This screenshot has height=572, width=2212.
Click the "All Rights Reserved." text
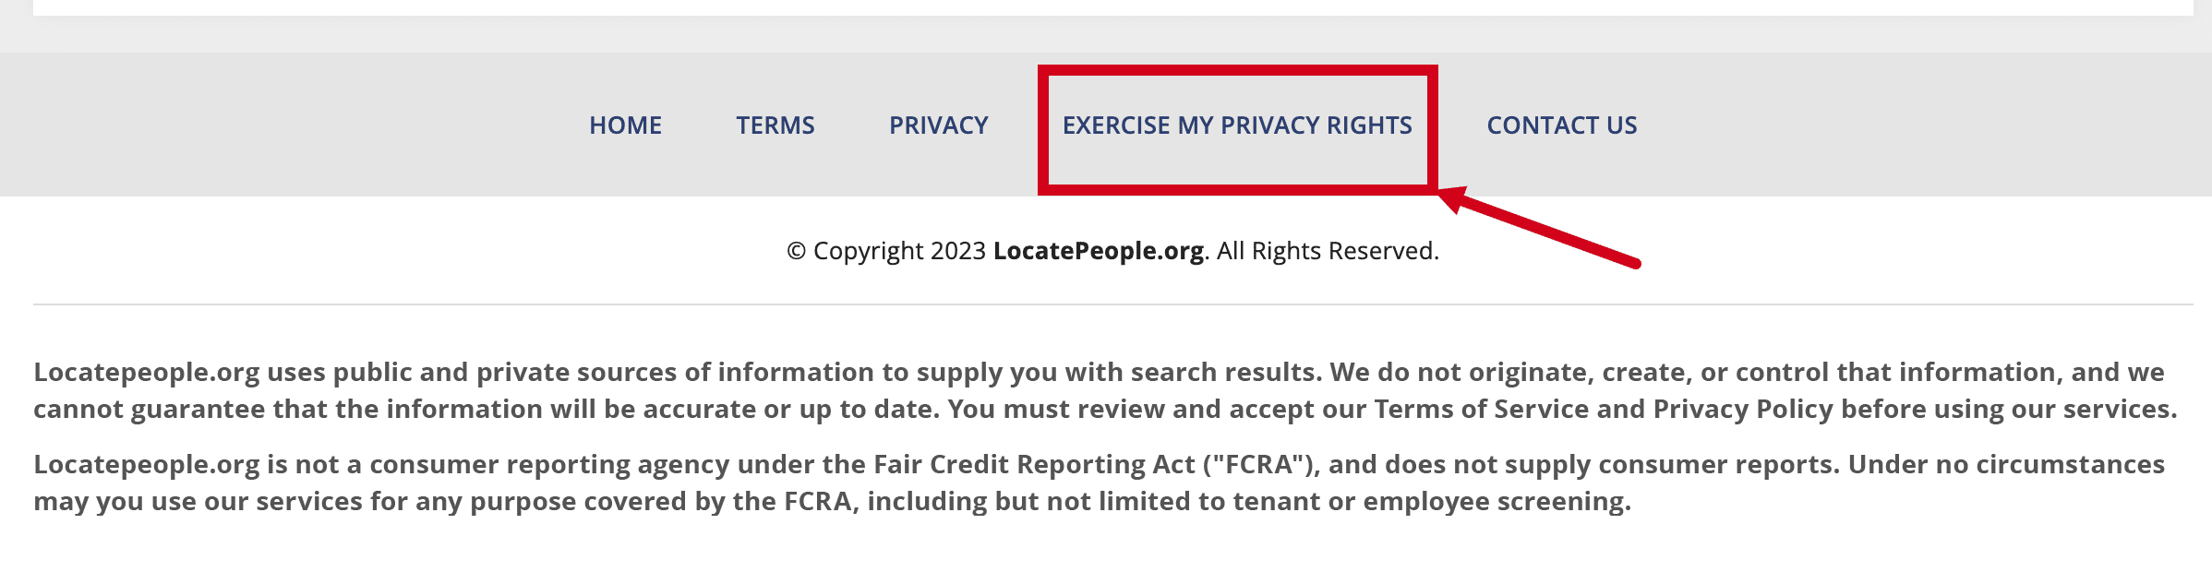(1328, 251)
